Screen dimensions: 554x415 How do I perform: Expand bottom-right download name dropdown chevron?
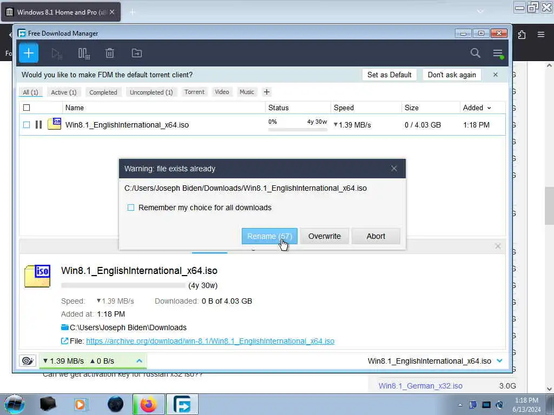click(x=499, y=360)
